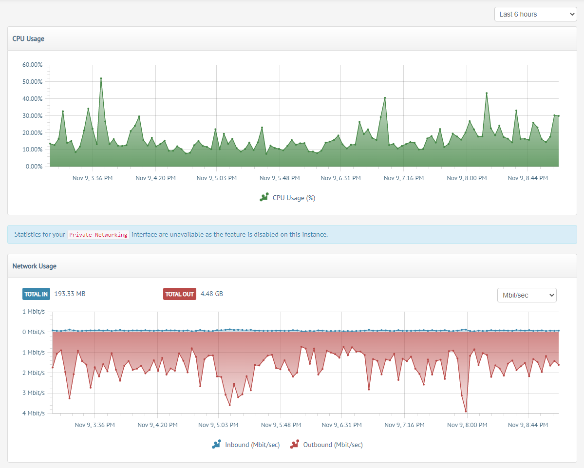
Task: Click Nov 9, 8:44 PM label under CPU chart
Action: 528,178
